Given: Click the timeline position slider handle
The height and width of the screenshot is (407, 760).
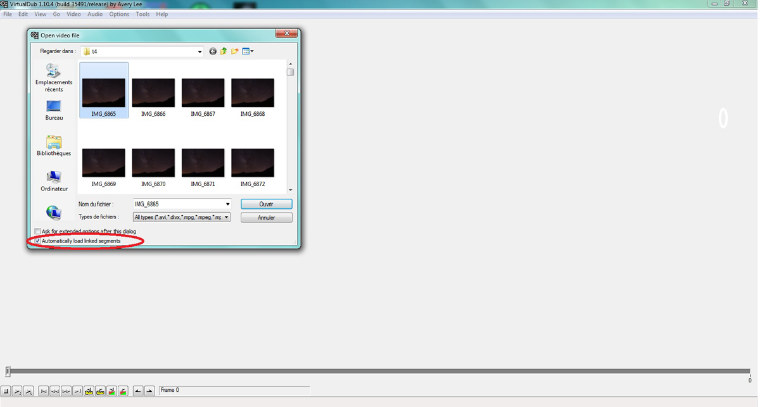Looking at the screenshot, I should (8, 372).
